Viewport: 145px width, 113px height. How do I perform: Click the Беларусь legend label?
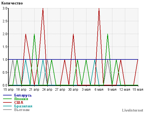23,95
